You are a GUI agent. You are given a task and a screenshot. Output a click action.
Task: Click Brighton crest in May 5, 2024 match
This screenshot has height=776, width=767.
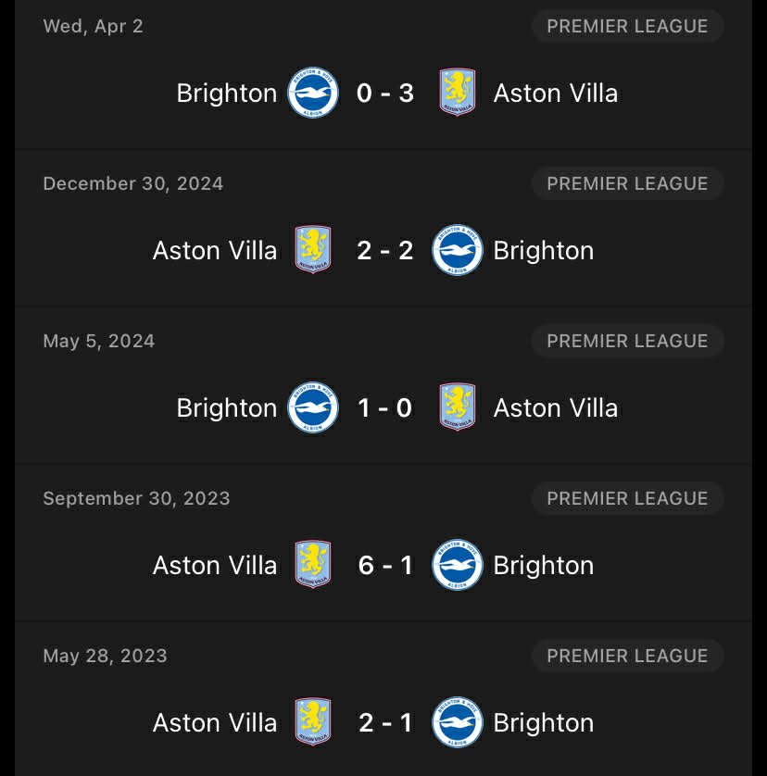click(x=313, y=407)
